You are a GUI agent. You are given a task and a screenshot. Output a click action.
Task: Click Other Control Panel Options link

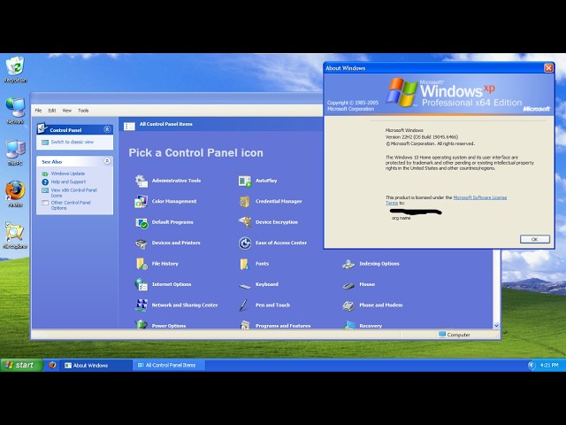(71, 205)
